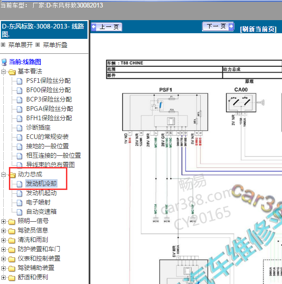Click 菜单折叠 to collapse all menus
This screenshot has width=282, height=284.
pyautogui.click(x=55, y=45)
